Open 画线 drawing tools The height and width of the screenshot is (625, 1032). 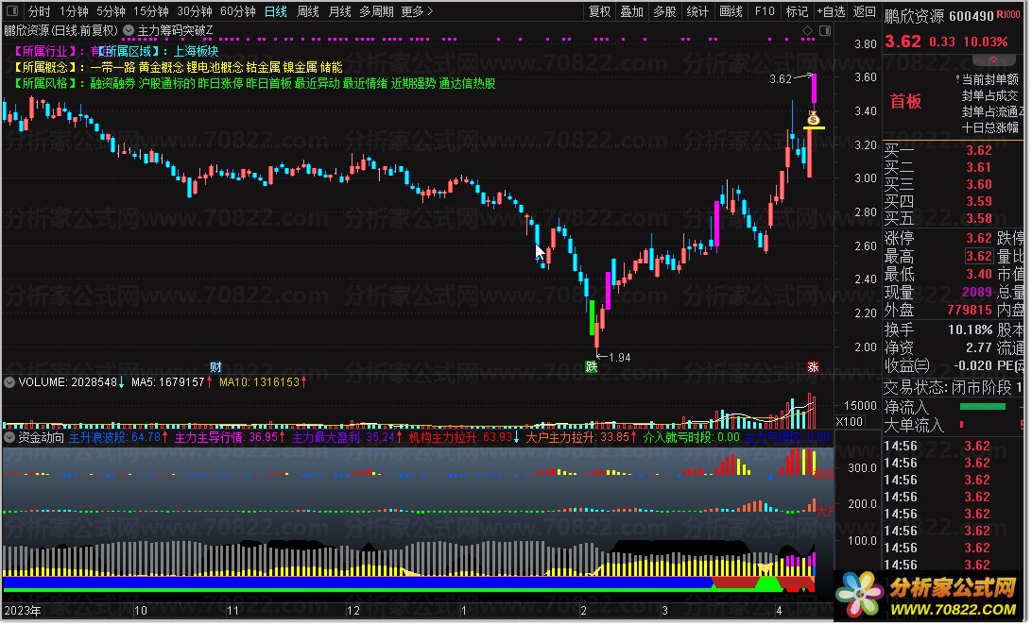coord(731,11)
